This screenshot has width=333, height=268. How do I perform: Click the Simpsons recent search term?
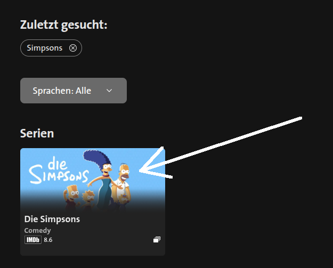click(x=45, y=48)
